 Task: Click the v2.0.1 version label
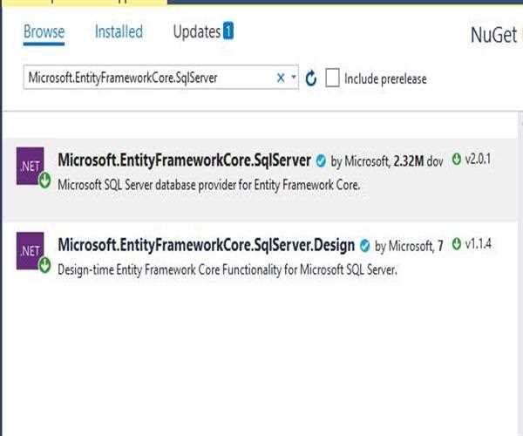coord(479,160)
